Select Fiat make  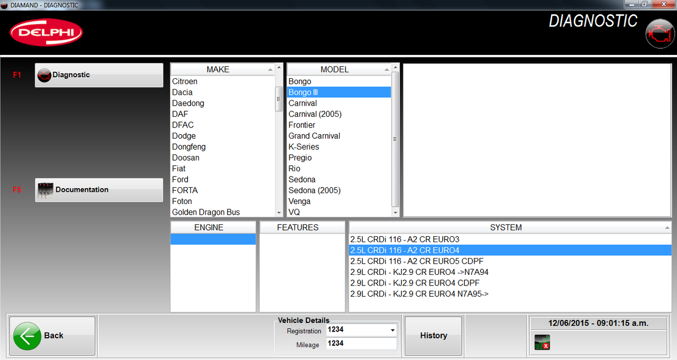click(223, 169)
